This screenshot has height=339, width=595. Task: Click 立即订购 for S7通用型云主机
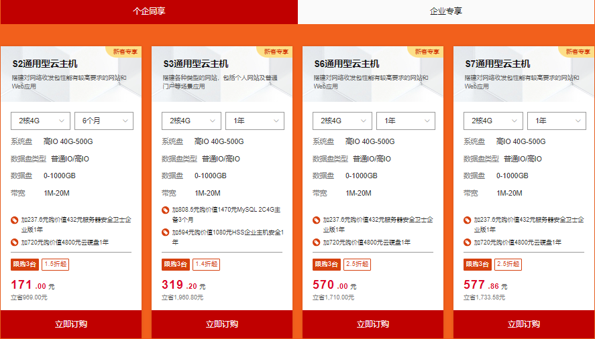coord(524,324)
